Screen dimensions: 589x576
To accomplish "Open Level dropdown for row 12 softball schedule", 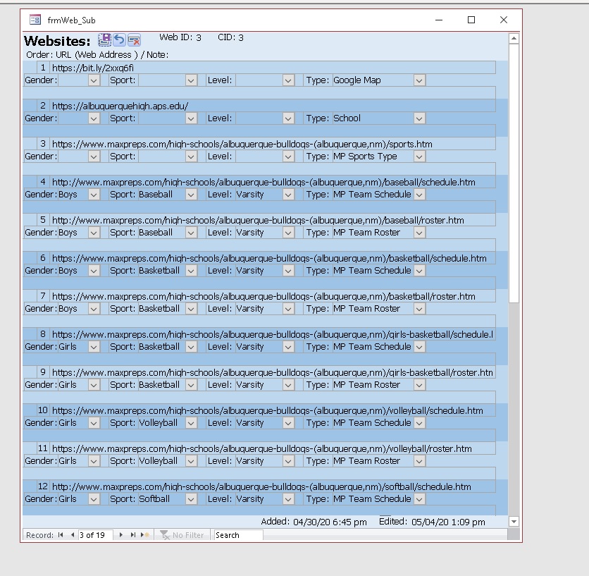I will tap(288, 499).
